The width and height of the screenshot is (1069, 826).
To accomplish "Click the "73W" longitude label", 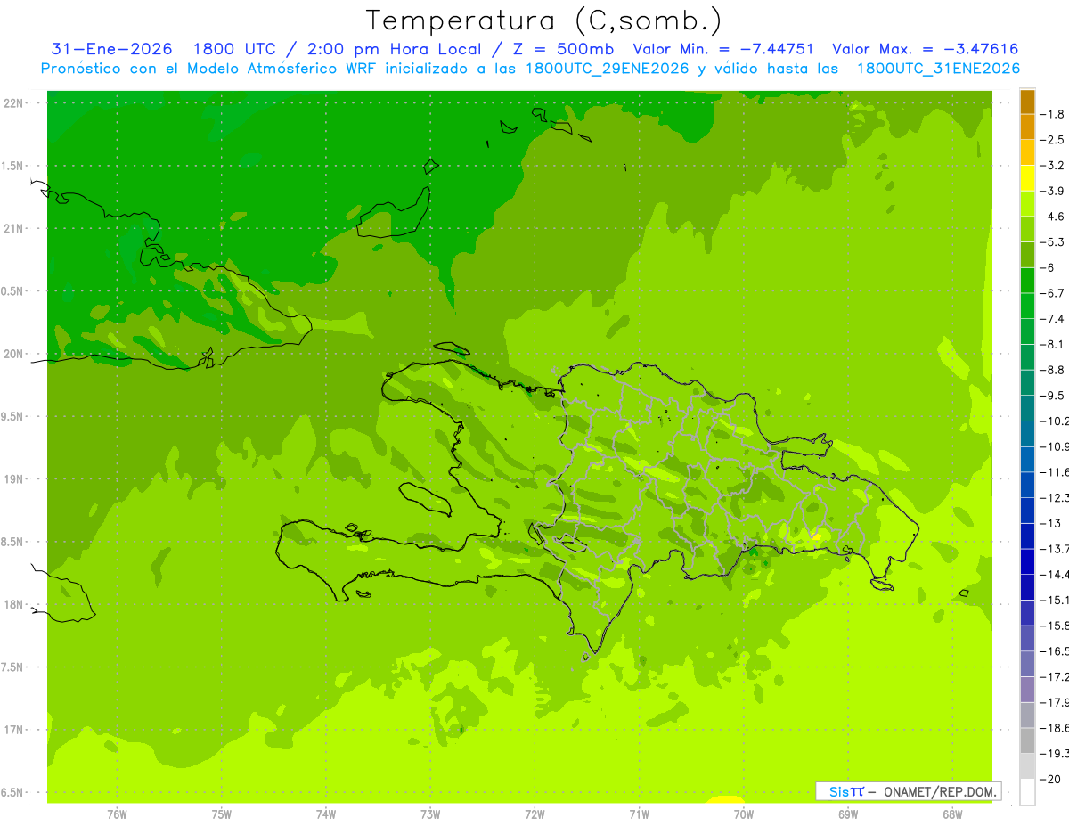I will [430, 814].
